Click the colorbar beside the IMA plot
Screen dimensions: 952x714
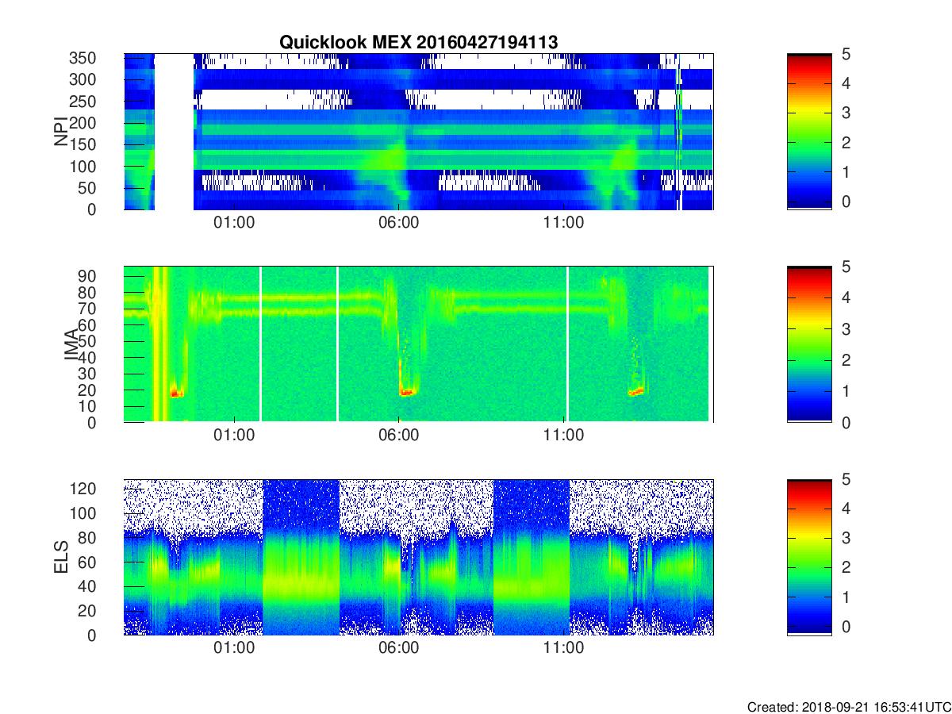[809, 344]
